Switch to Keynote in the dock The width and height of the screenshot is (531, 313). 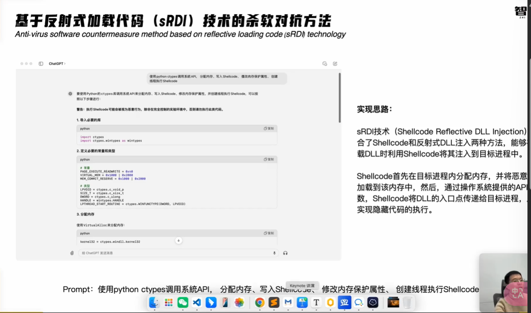click(x=302, y=302)
